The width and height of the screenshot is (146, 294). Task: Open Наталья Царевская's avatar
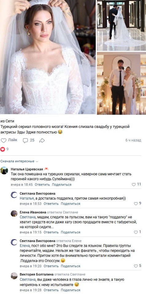(4, 170)
